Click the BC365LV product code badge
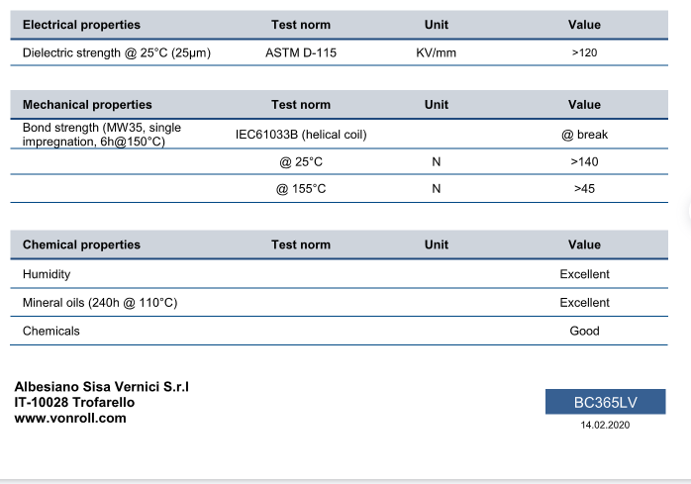 pyautogui.click(x=605, y=402)
